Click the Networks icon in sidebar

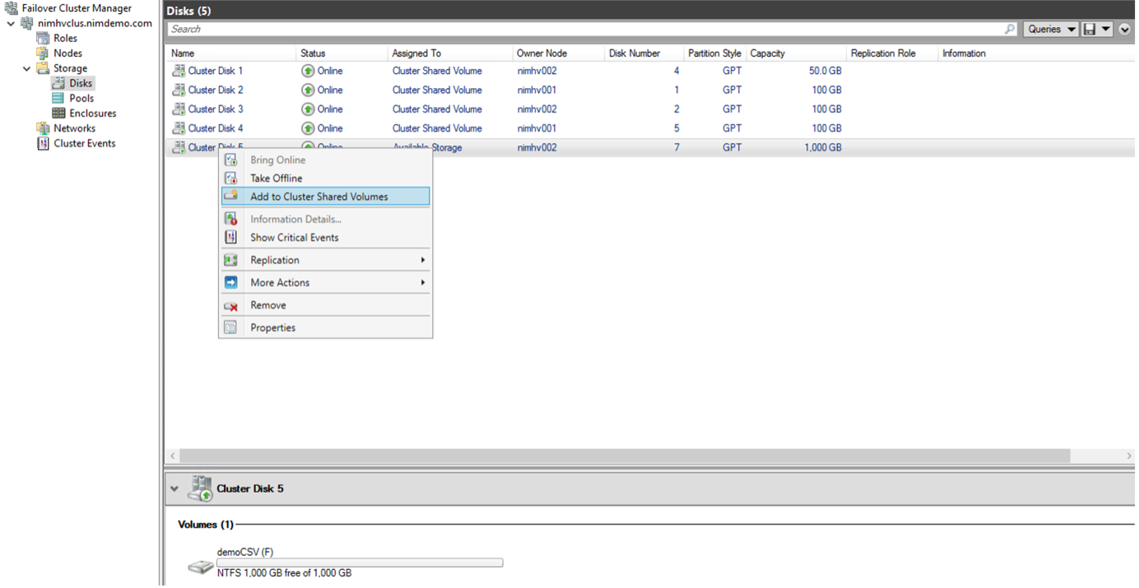(43, 128)
